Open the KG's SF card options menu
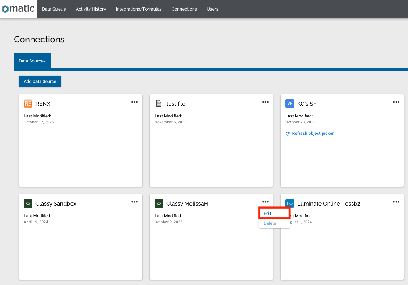Viewport: 408px width, 285px height. (x=396, y=102)
